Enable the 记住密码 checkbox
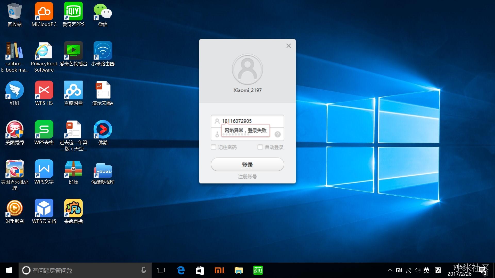 click(x=213, y=147)
